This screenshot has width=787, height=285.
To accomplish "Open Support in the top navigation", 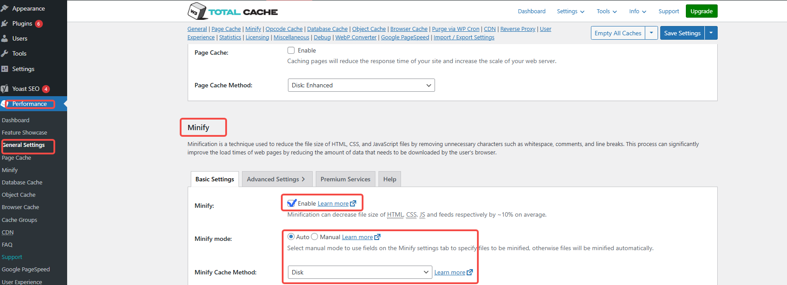I will (669, 11).
